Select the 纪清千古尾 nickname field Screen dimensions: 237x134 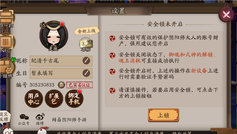61,61
